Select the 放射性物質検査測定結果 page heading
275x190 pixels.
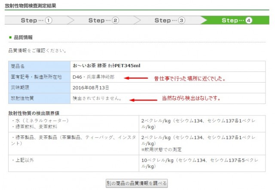[31, 6]
